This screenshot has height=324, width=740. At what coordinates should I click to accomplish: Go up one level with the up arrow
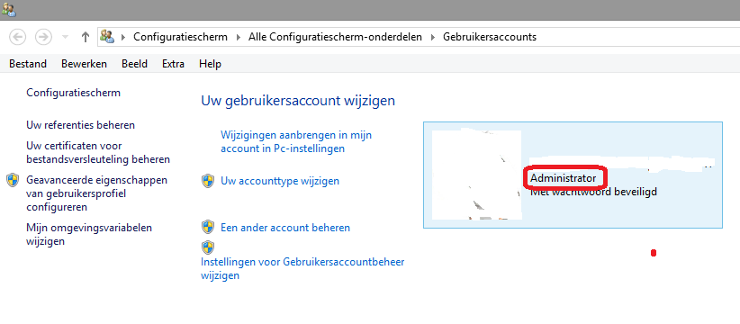86,37
